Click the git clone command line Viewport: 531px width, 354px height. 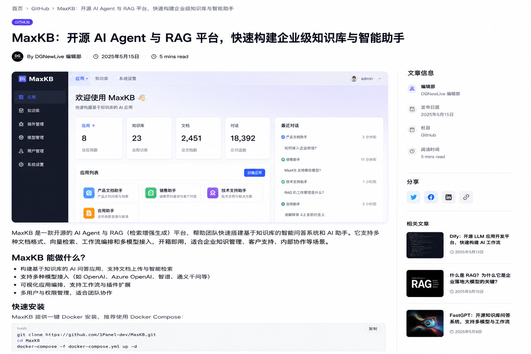tap(86, 335)
